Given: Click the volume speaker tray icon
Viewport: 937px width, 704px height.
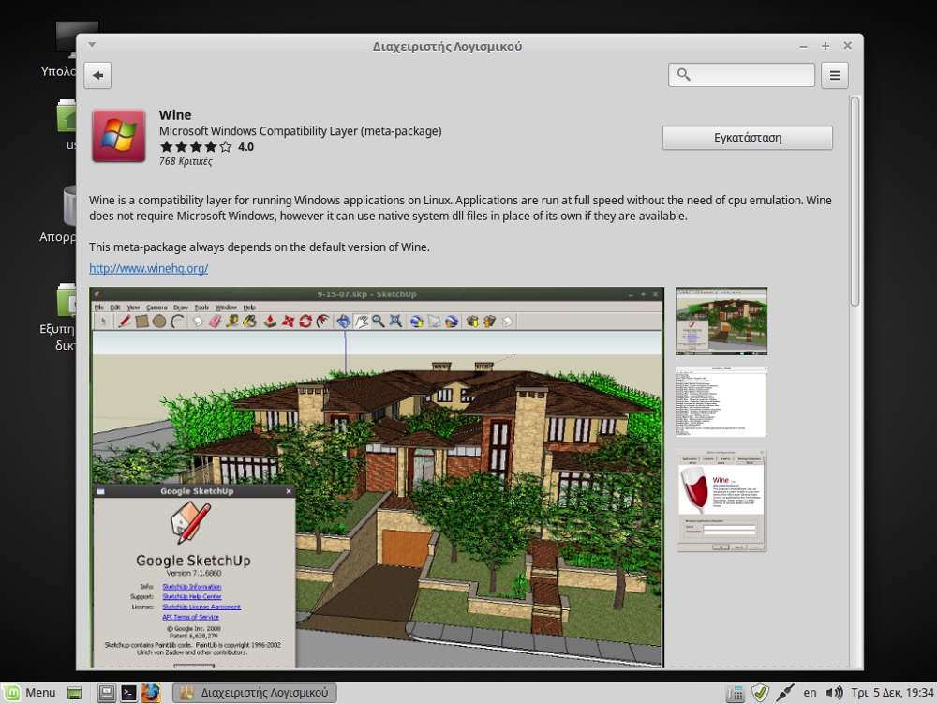Looking at the screenshot, I should click(x=834, y=693).
